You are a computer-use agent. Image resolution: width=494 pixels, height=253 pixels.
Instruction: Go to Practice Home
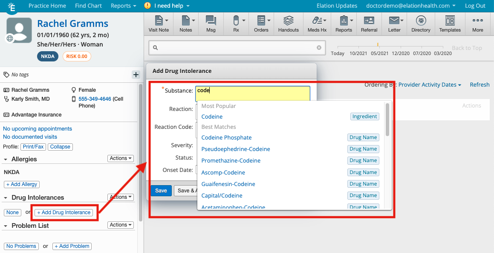pyautogui.click(x=47, y=6)
